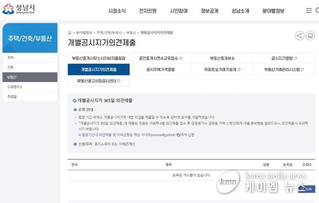Open the 정보공개 top menu
Screen dimensions: 319x203
tap(210, 11)
